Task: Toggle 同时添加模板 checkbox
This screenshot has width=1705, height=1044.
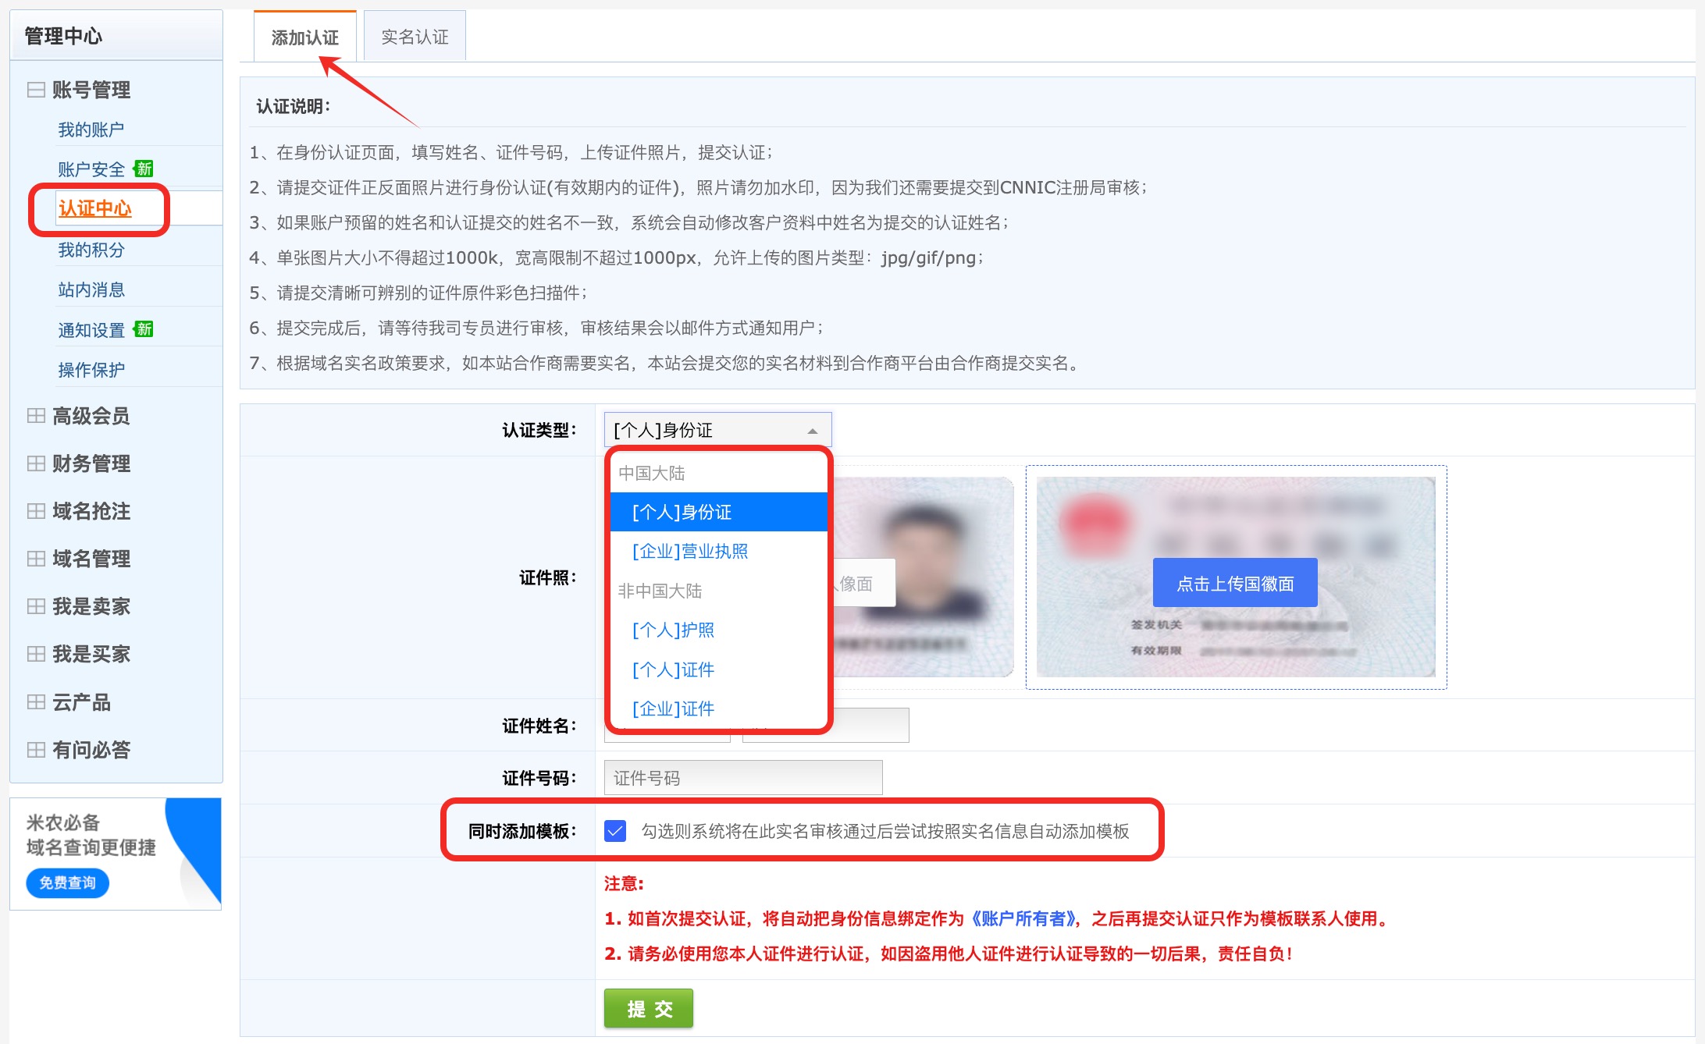Action: tap(615, 831)
